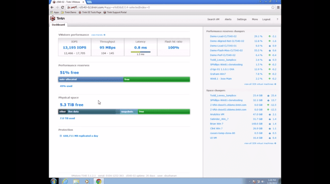Click the Windows Start button

click(54, 181)
